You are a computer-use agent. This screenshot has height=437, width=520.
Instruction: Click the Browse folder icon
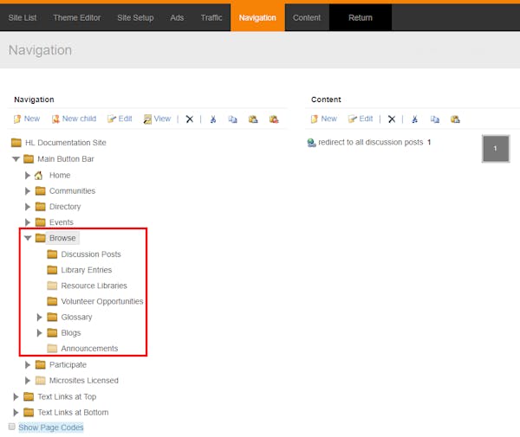[41, 238]
